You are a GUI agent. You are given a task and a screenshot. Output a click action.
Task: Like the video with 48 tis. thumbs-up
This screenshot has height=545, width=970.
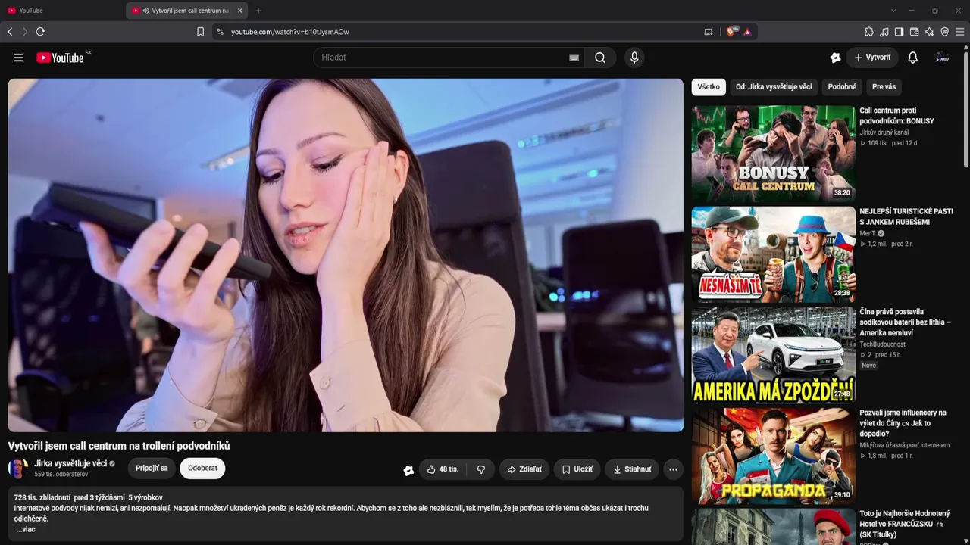[x=443, y=469]
